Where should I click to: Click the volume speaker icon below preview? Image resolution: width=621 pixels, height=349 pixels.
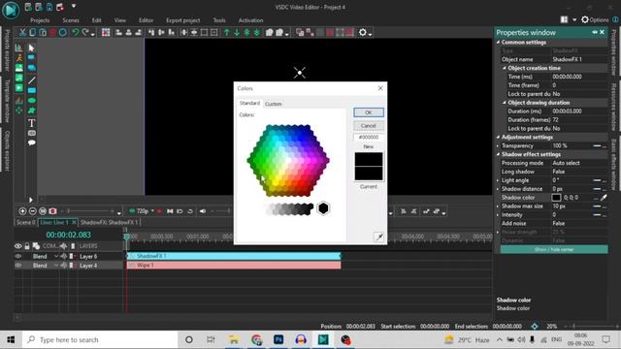tap(203, 211)
